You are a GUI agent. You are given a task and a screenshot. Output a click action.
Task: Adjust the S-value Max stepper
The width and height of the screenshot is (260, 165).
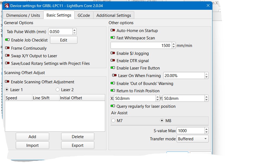(206, 131)
